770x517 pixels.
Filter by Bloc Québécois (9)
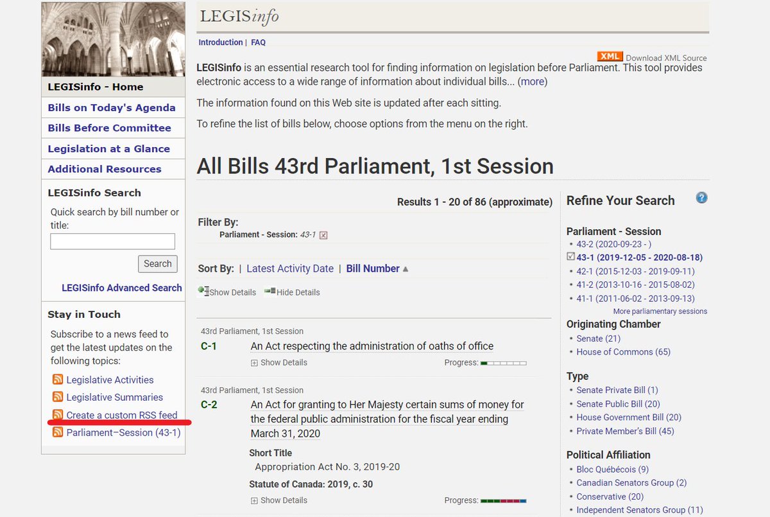[x=613, y=469]
